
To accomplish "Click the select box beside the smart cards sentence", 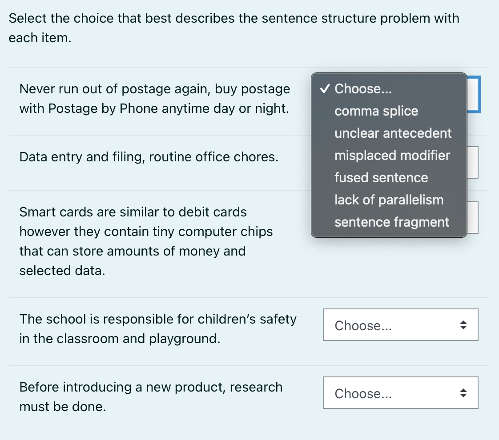I will pyautogui.click(x=473, y=217).
